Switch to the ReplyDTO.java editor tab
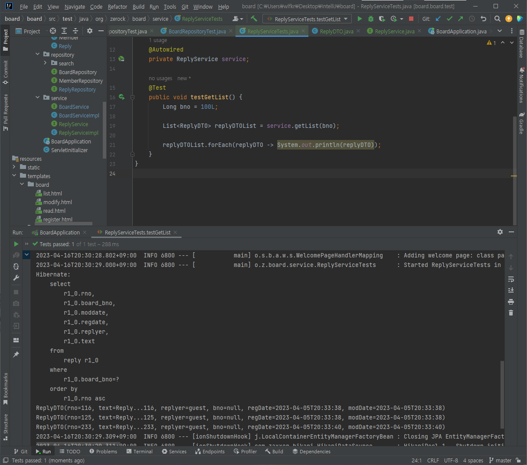 tap(336, 31)
